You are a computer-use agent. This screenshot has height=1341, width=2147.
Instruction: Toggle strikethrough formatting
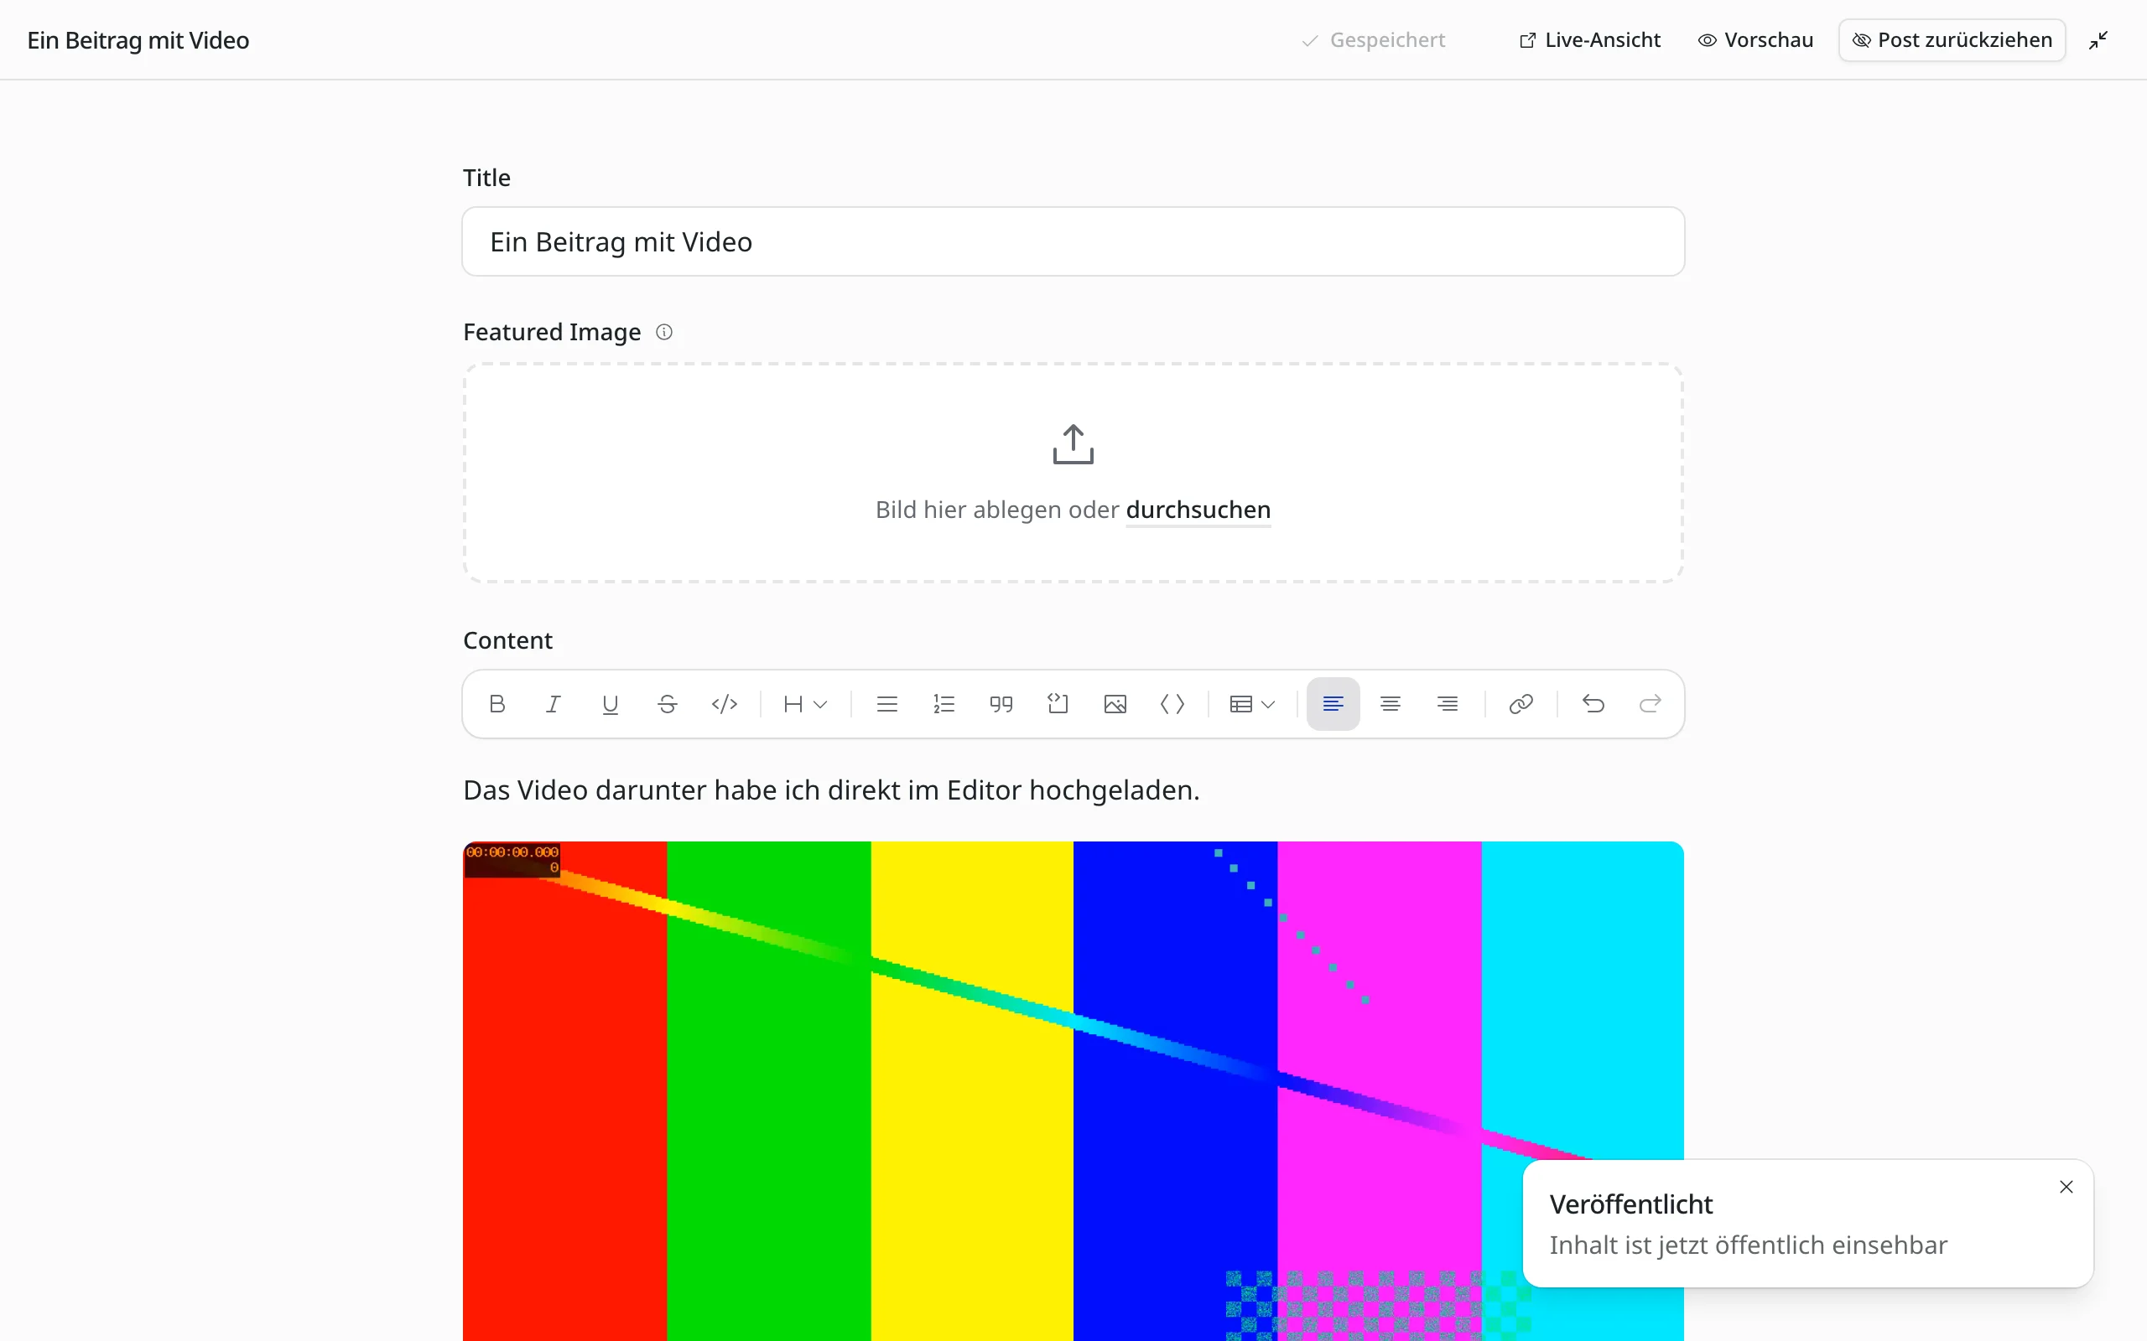click(x=668, y=703)
